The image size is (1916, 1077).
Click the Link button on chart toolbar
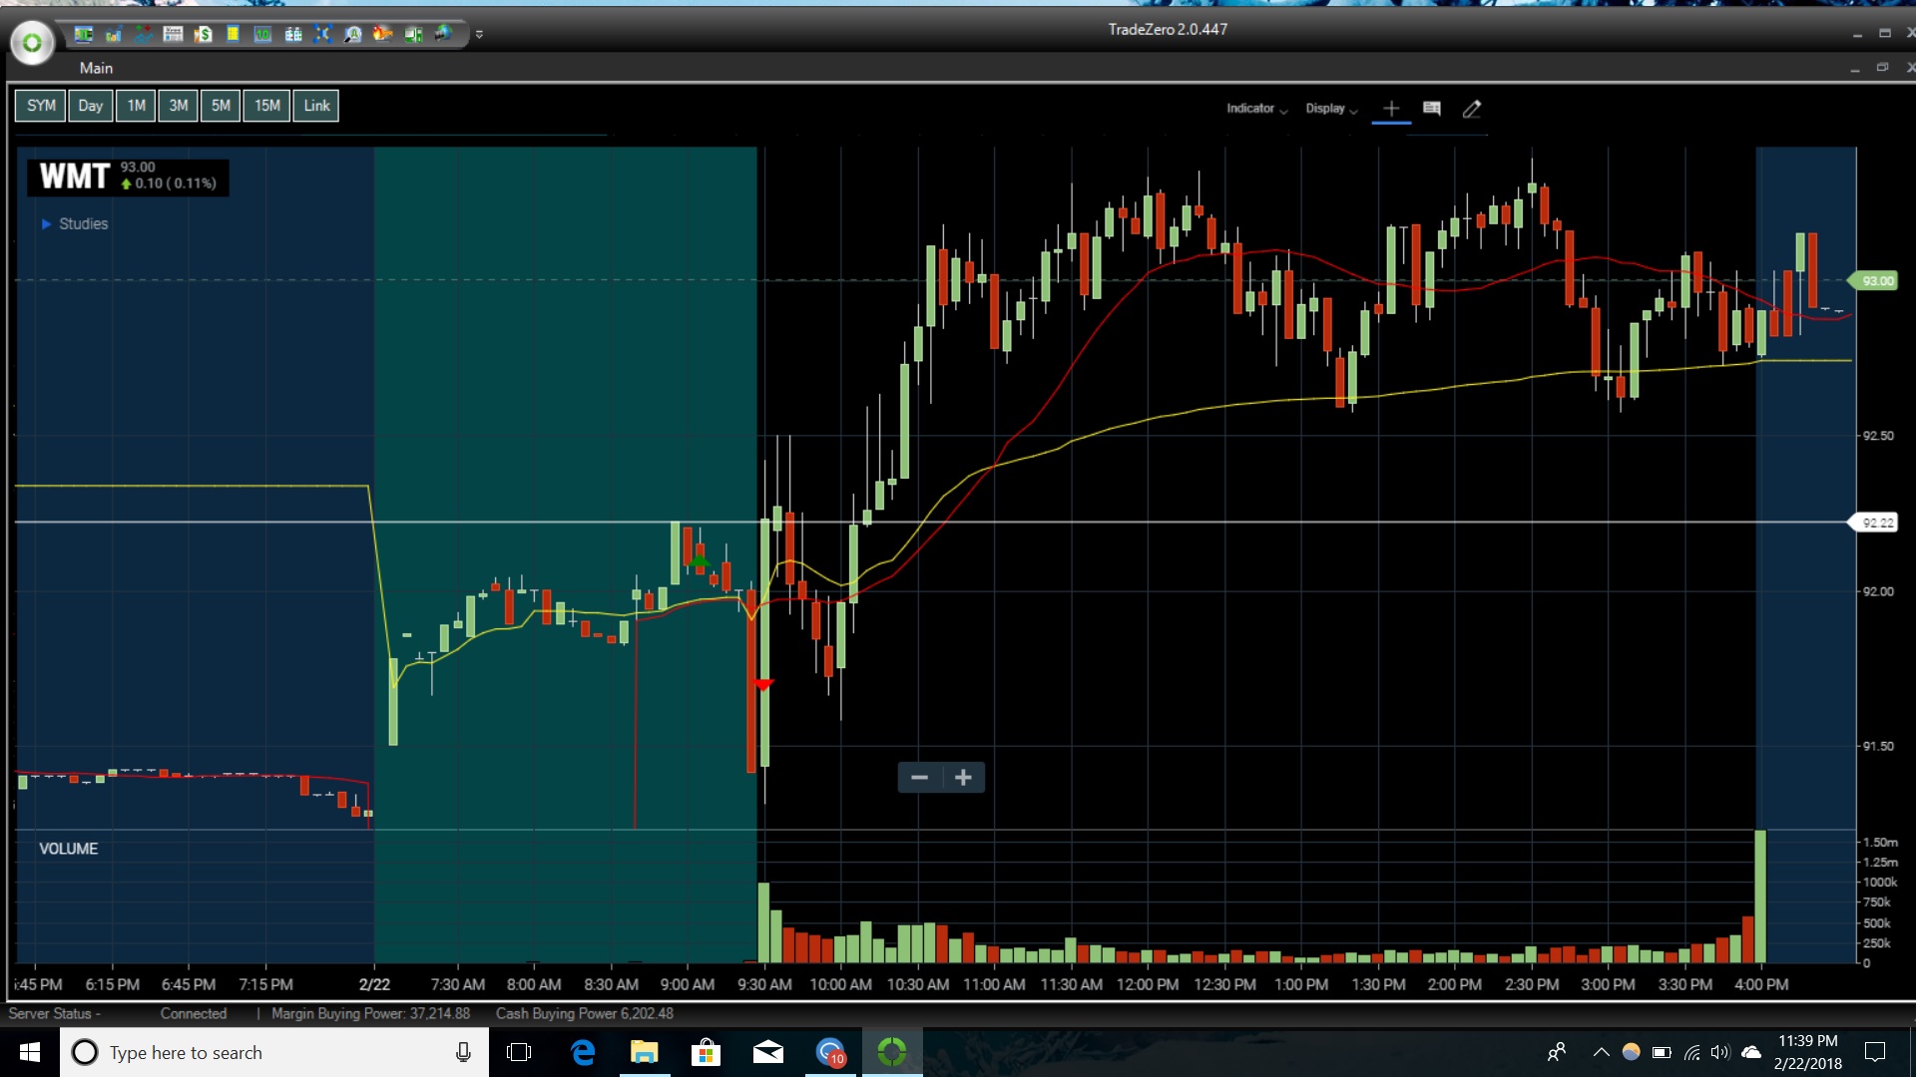pyautogui.click(x=316, y=106)
